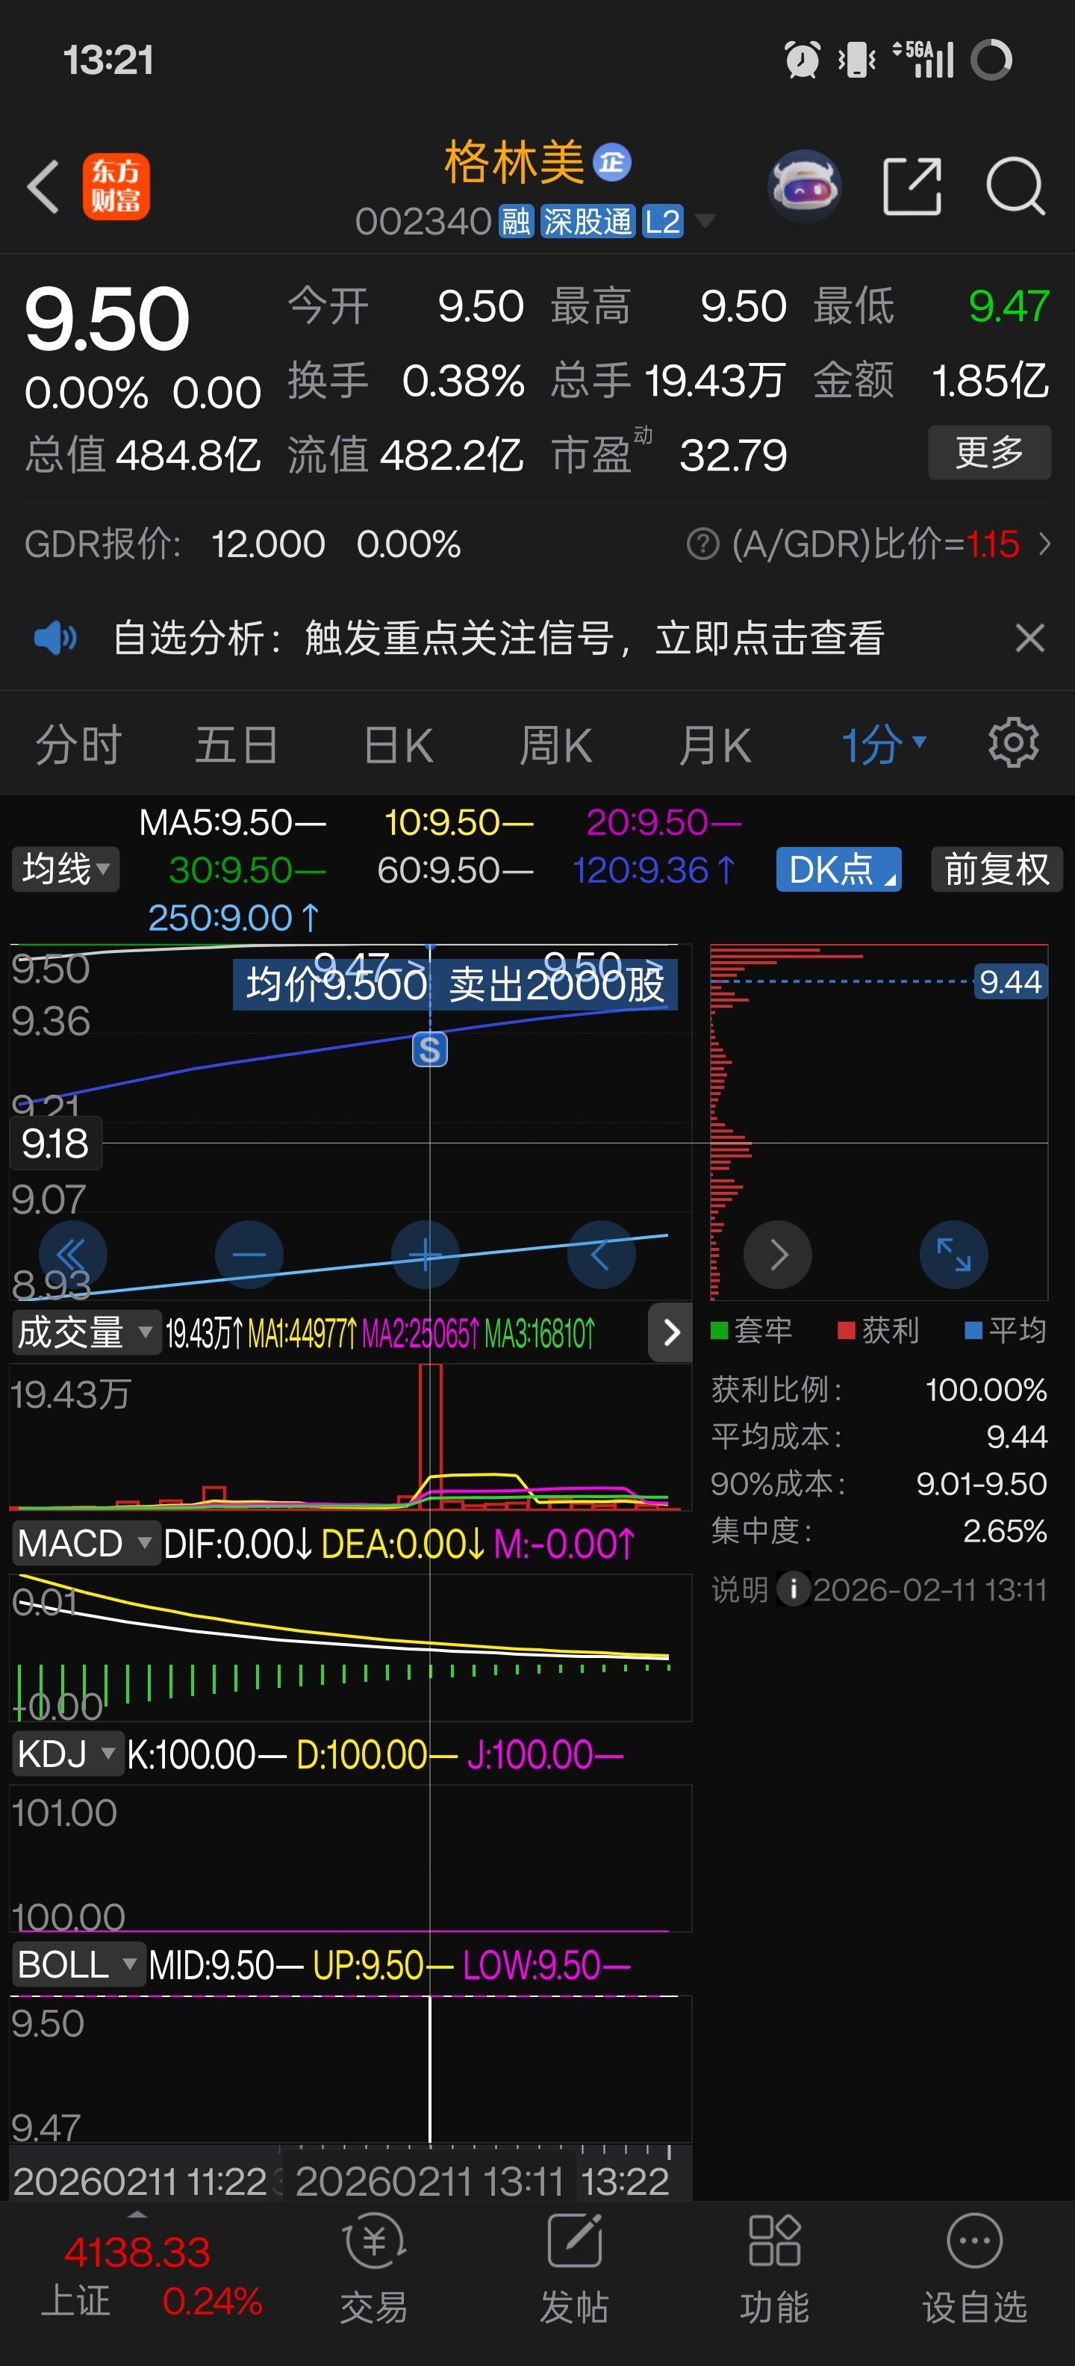Tap the L2 level badge
1075x2366 pixels.
pos(662,221)
